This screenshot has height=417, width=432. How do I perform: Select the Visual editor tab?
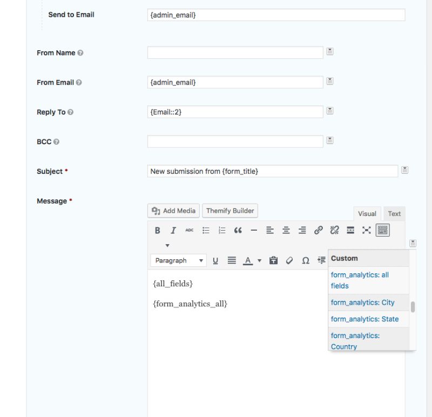coord(367,213)
